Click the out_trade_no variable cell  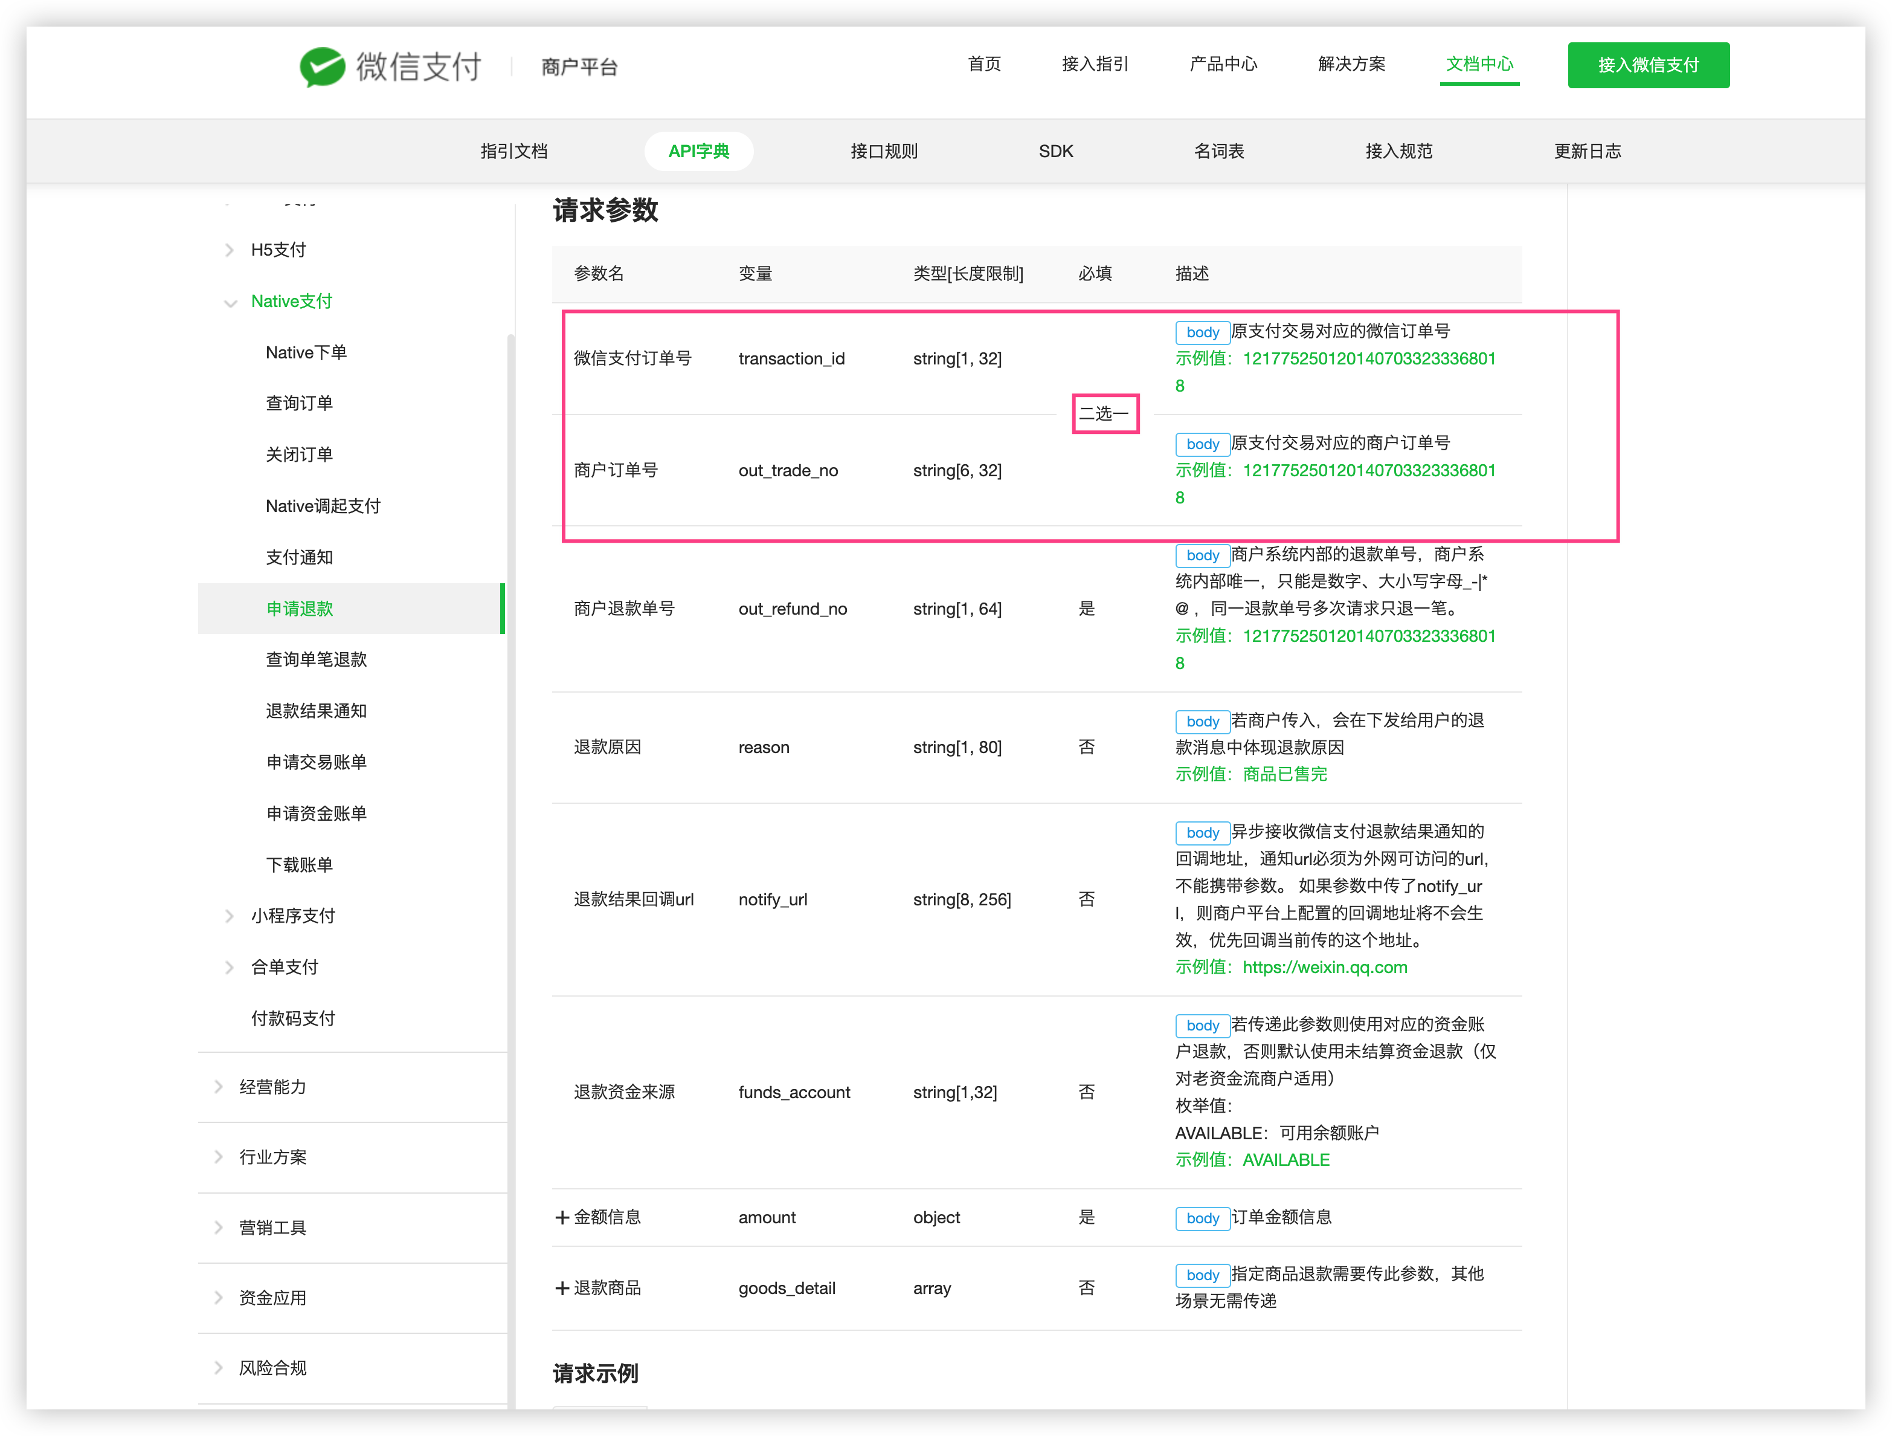point(788,471)
